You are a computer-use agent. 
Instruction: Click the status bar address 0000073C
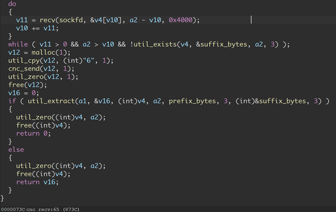[x=13, y=209]
